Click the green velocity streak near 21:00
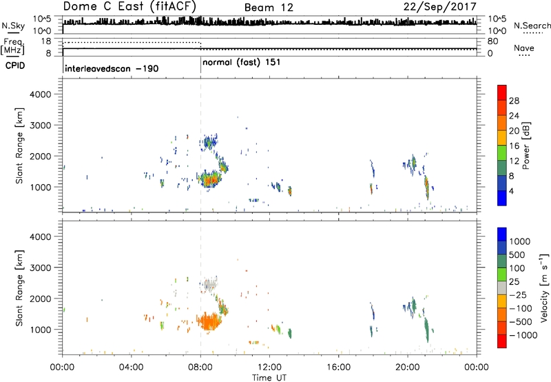Image resolution: width=551 pixels, height=382 pixels. coord(426,329)
